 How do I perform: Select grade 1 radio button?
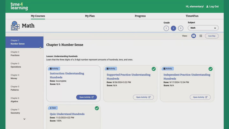[166, 28]
